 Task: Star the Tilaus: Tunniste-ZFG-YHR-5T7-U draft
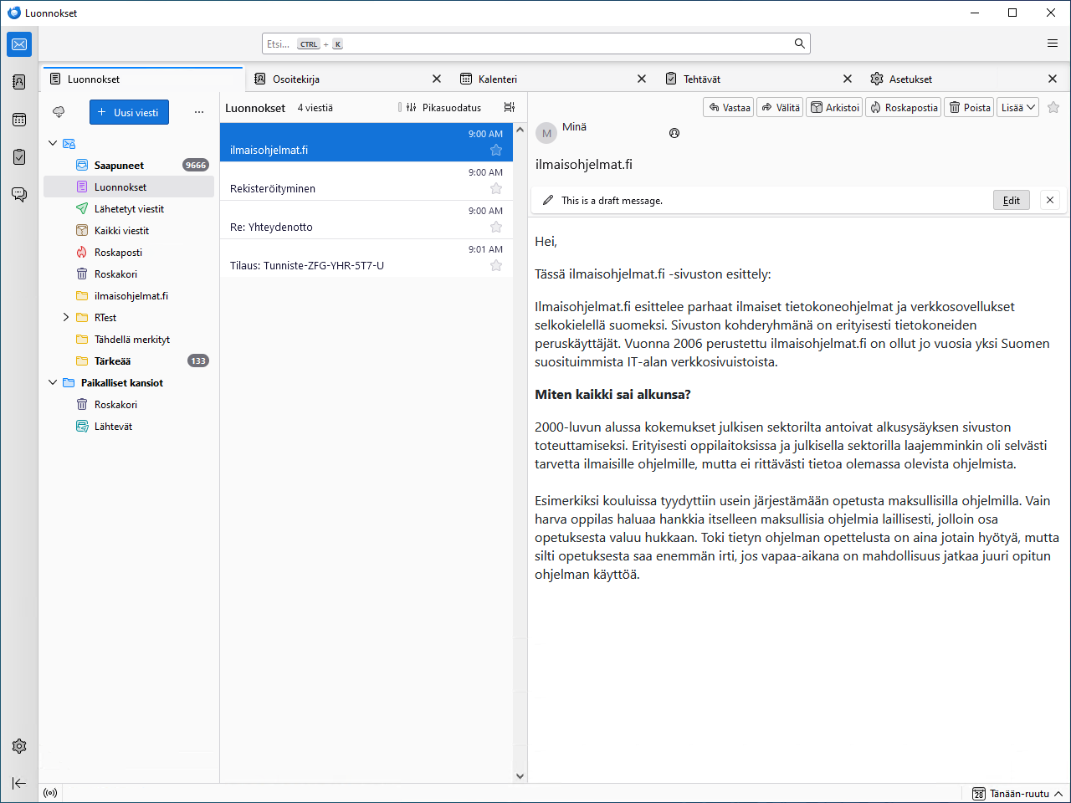tap(496, 265)
